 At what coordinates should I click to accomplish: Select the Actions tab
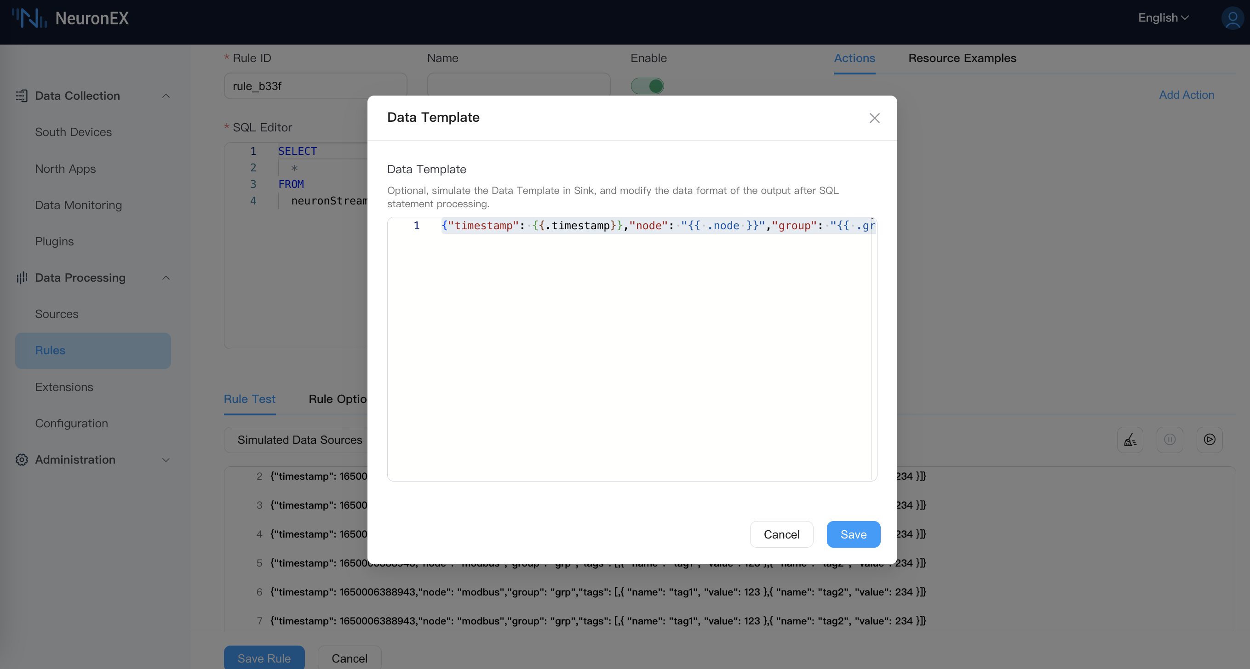point(854,59)
